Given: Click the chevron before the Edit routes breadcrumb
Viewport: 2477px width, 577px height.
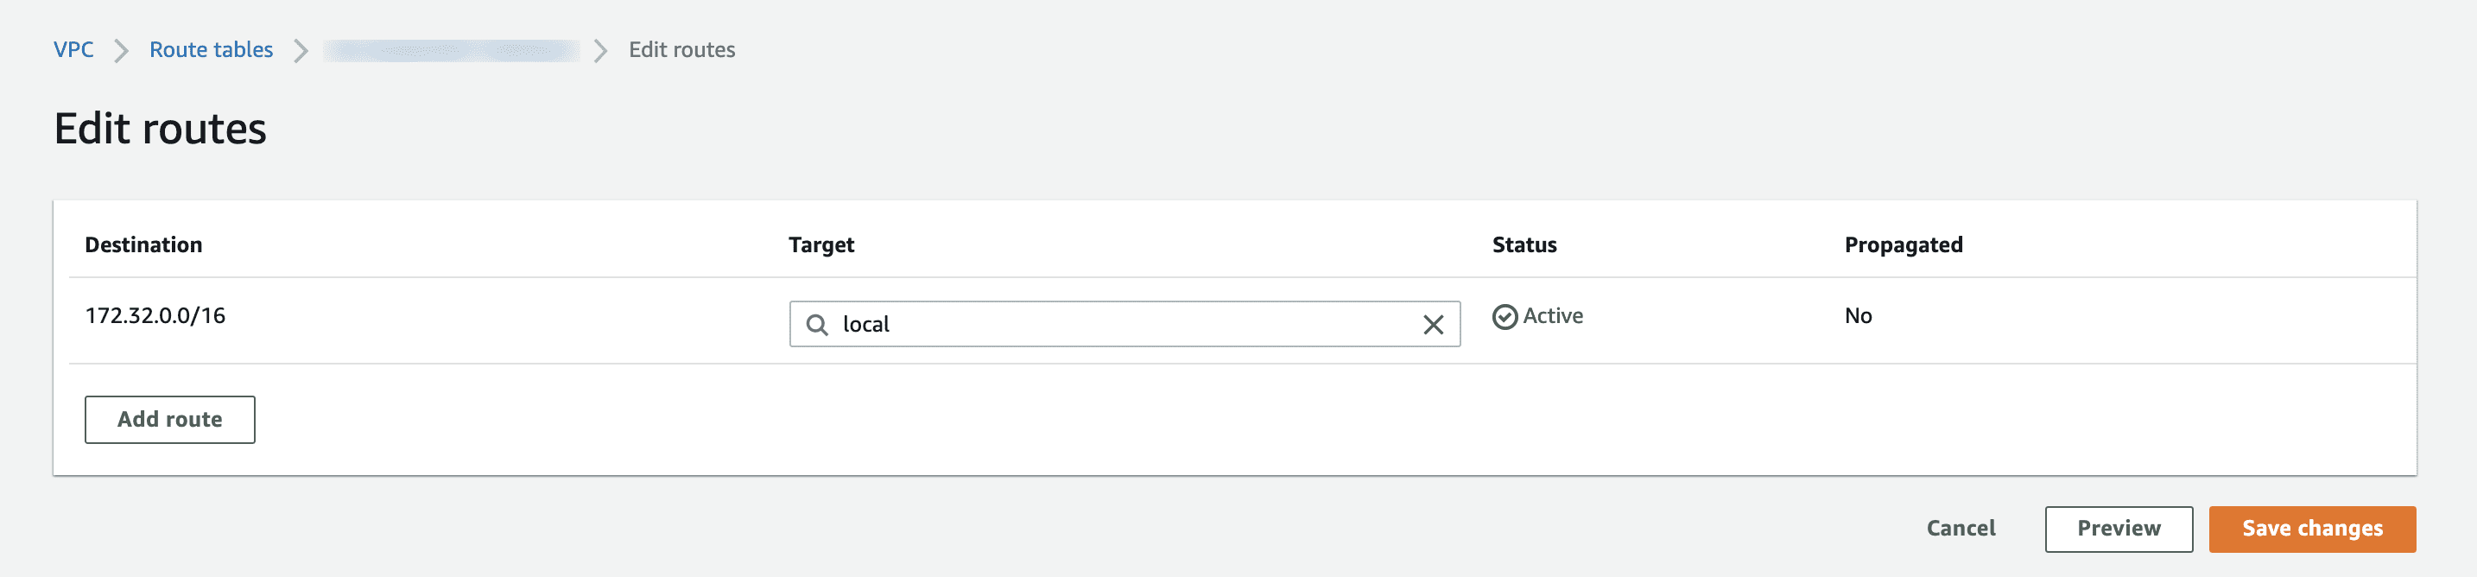Looking at the screenshot, I should 601,50.
